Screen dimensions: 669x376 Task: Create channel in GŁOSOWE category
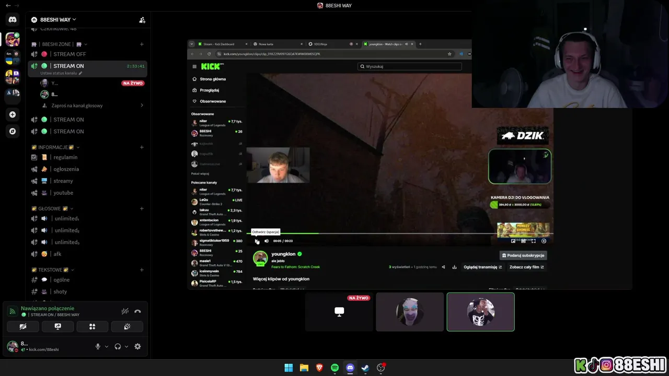tap(142, 209)
